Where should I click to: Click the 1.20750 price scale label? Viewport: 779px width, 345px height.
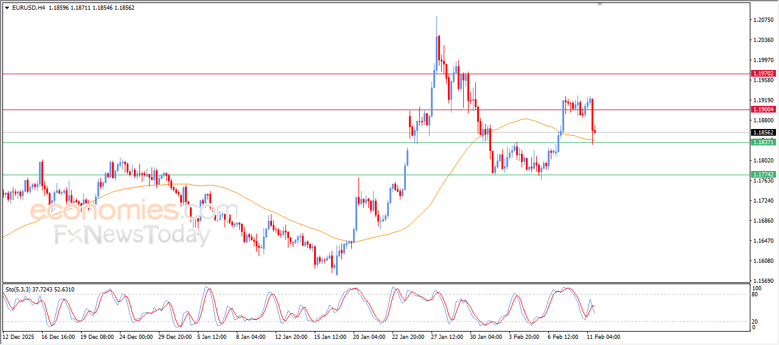(763, 20)
